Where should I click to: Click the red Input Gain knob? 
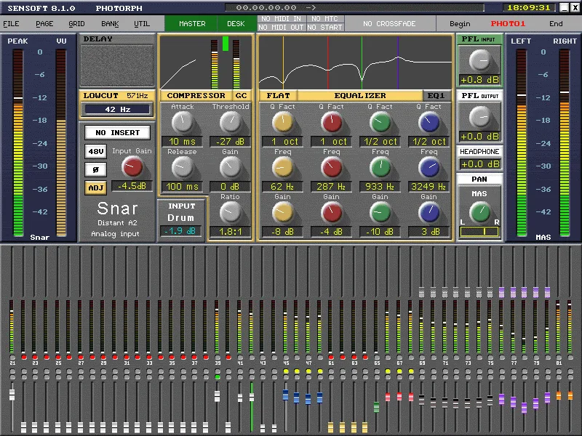(132, 166)
